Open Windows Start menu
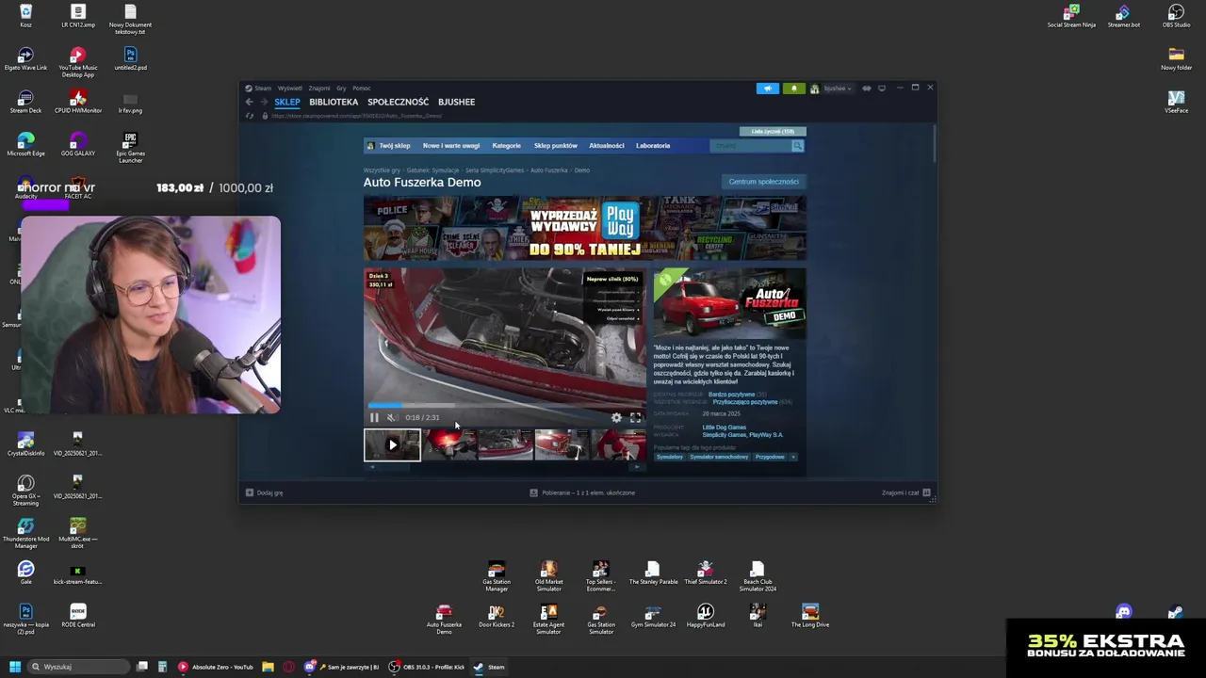Screen dimensions: 1206x678 (14, 667)
